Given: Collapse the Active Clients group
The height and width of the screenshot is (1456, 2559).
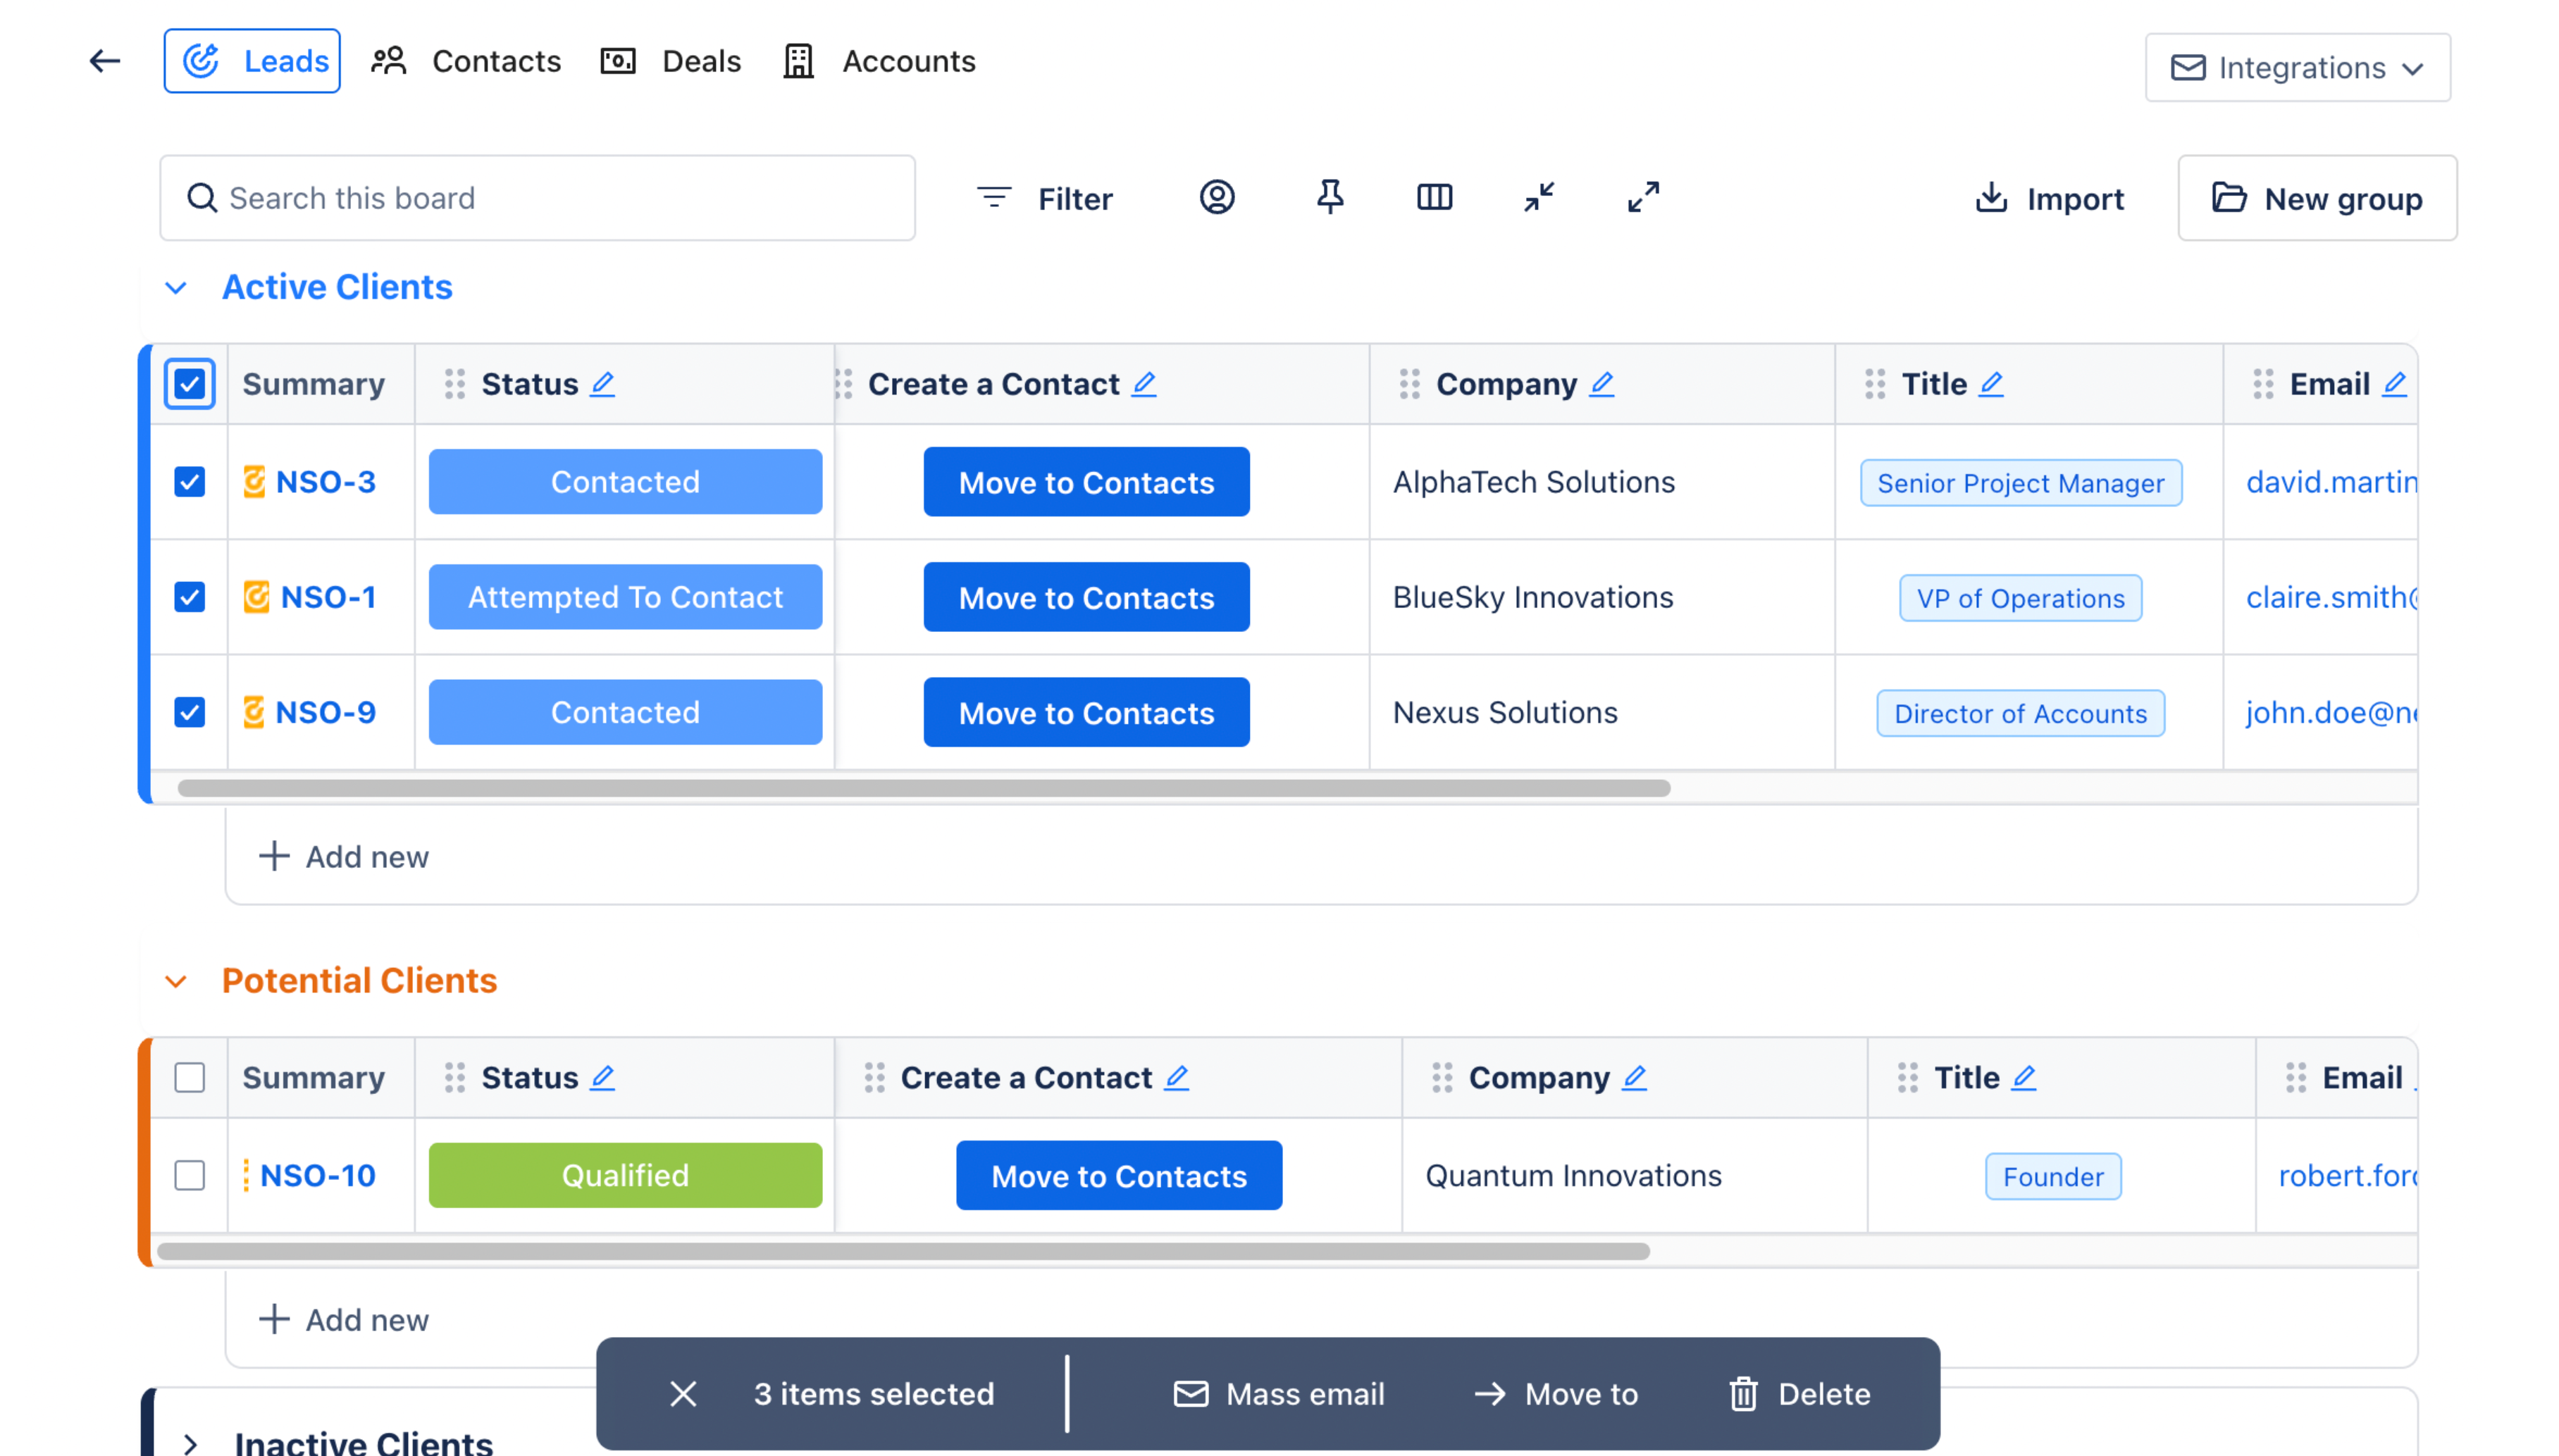Looking at the screenshot, I should click(176, 288).
